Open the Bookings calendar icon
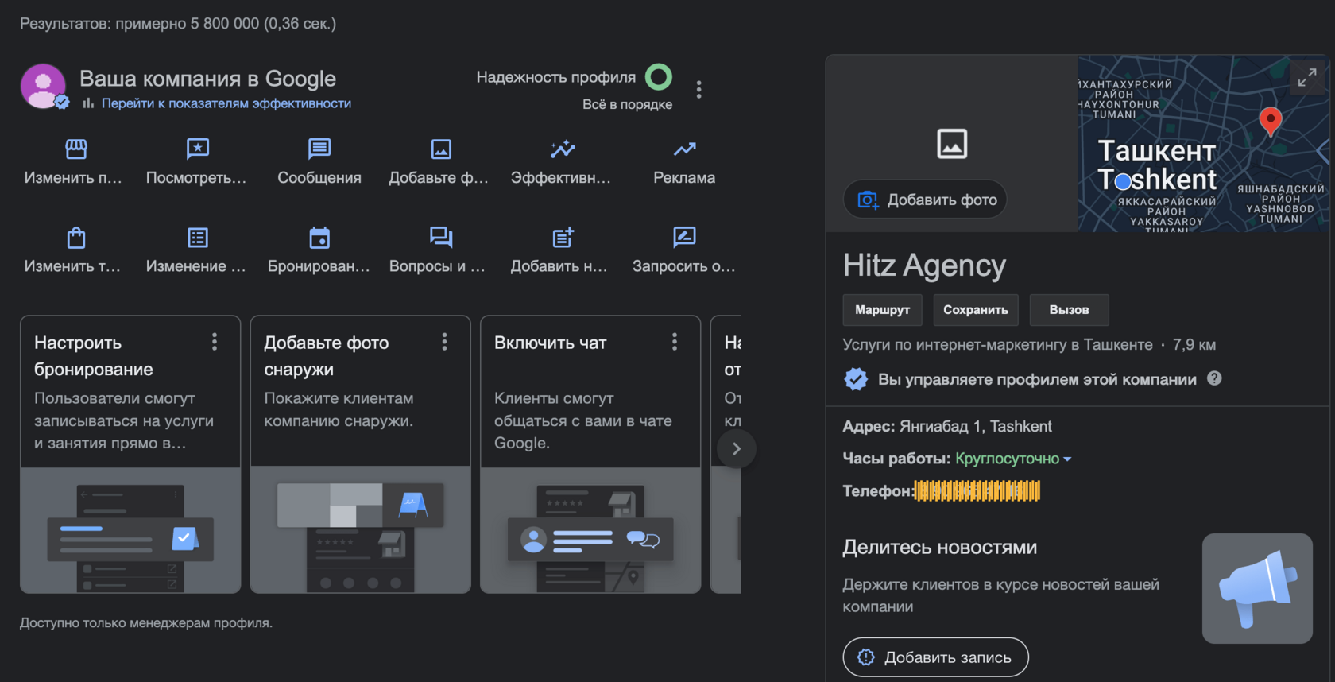The image size is (1335, 682). pos(319,237)
